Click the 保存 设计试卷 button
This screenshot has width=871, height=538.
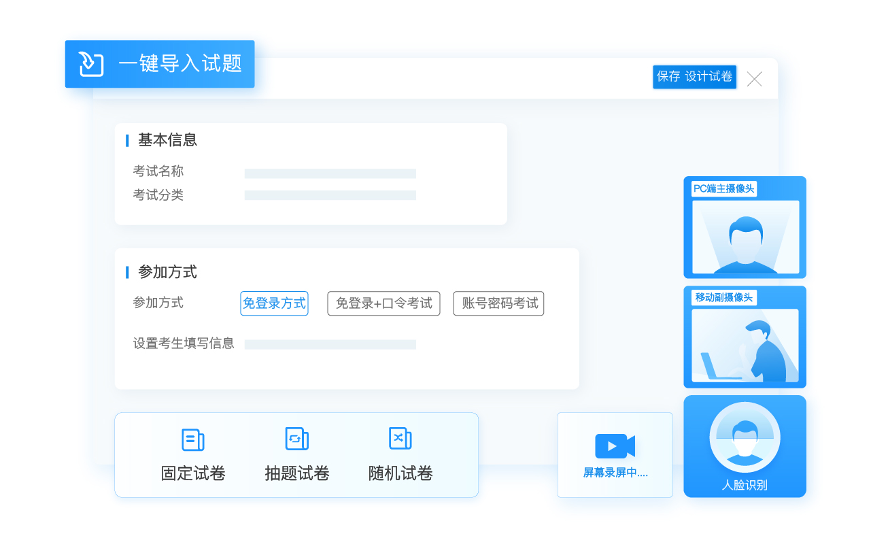tap(694, 77)
